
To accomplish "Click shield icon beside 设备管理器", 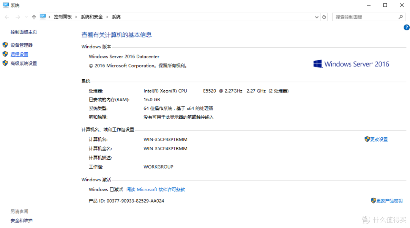I will 5,45.
